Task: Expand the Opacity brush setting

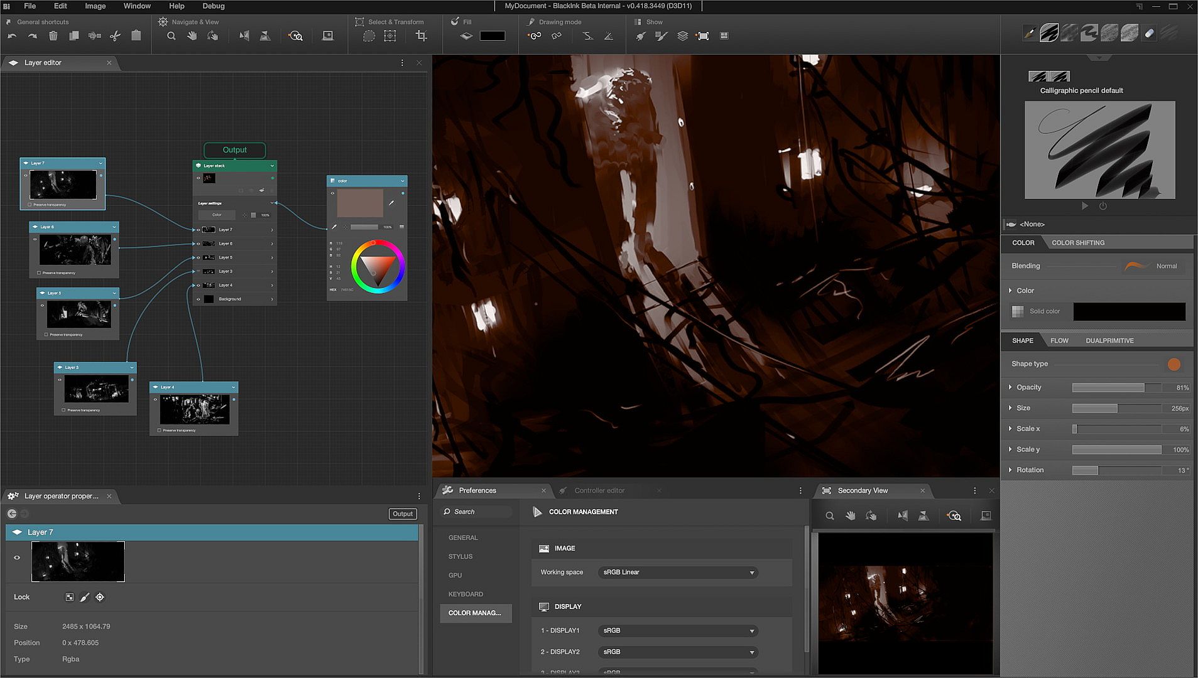Action: [x=1010, y=387]
